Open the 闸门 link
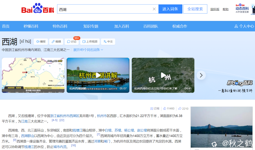 point(107,142)
